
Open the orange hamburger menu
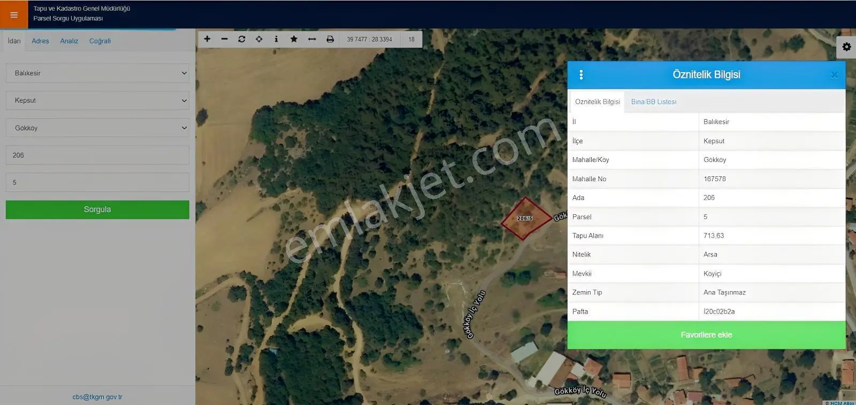point(14,14)
